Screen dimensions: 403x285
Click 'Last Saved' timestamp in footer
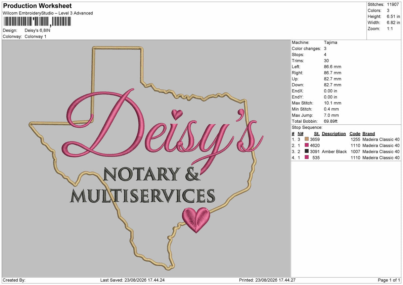coord(133,280)
